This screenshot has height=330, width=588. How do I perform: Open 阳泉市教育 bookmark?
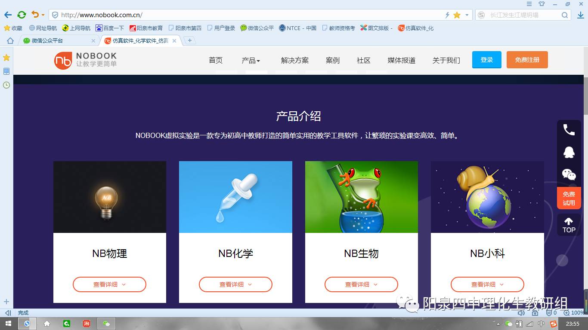tap(146, 28)
